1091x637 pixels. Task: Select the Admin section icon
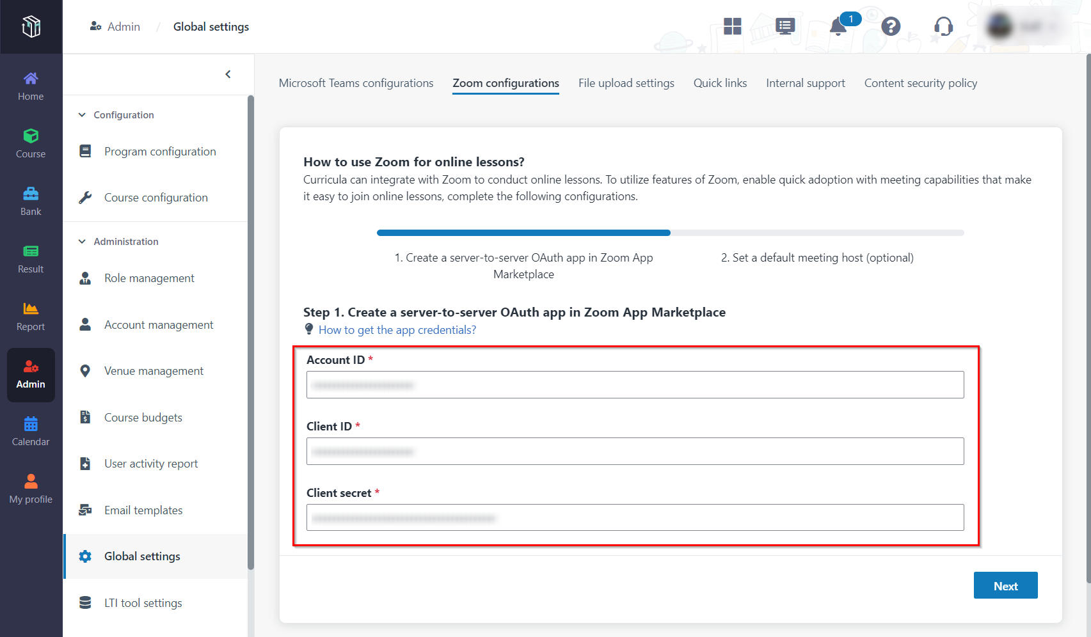(31, 366)
